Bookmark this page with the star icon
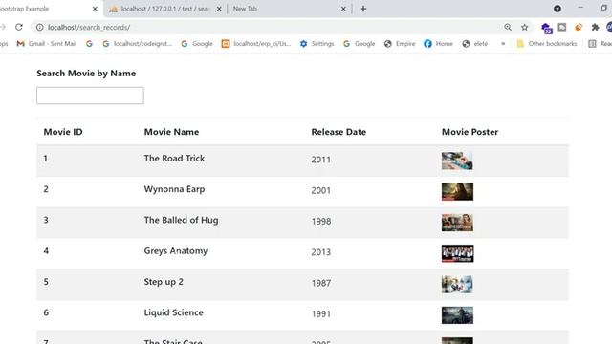Screen dimensions: 612x344 pyautogui.click(x=524, y=27)
